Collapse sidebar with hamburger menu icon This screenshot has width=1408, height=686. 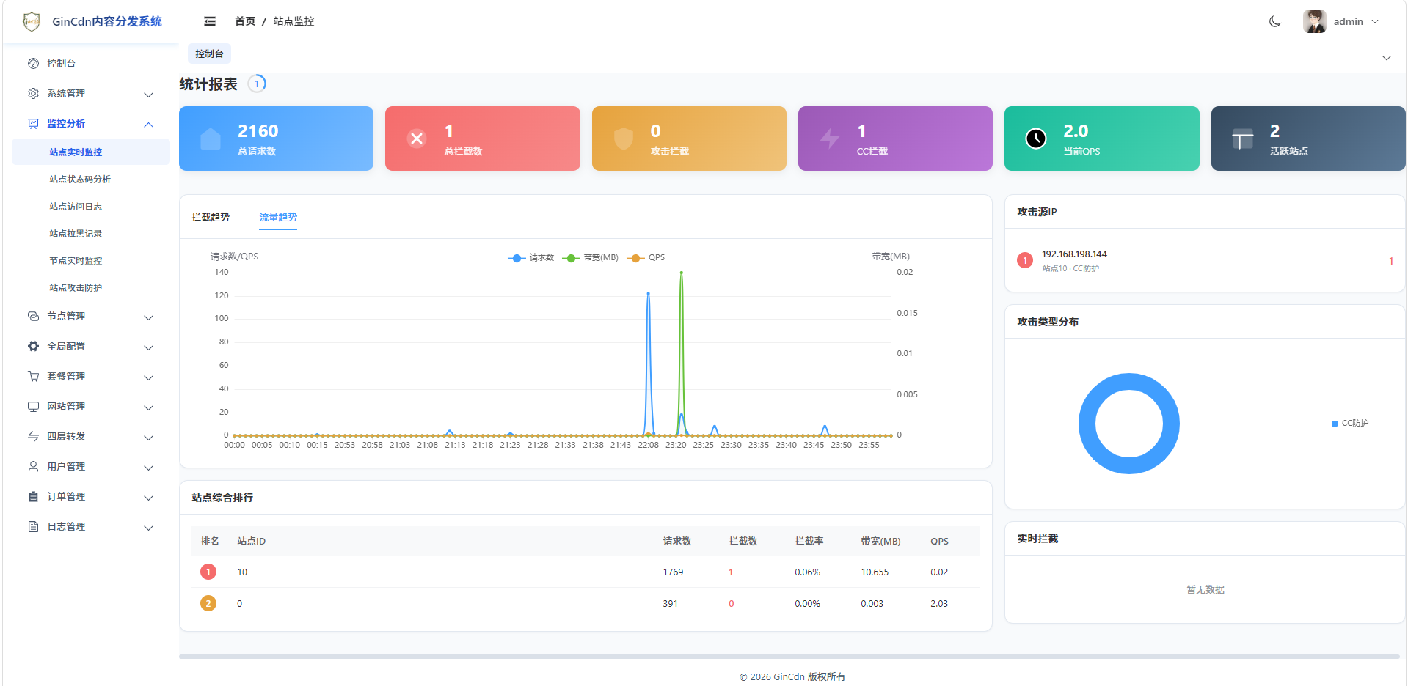210,21
